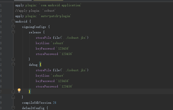Click 'com.android.application' plugin string
This screenshot has width=173, height=110.
tap(60, 5)
